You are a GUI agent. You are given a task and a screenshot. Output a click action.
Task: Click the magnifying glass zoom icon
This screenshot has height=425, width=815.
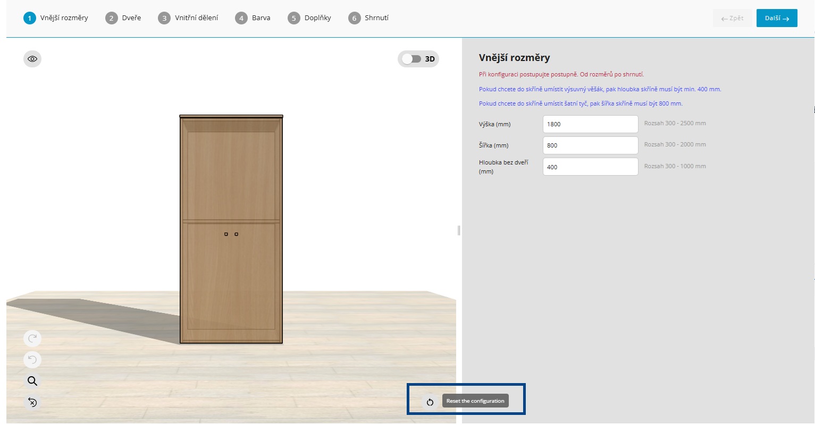(32, 381)
